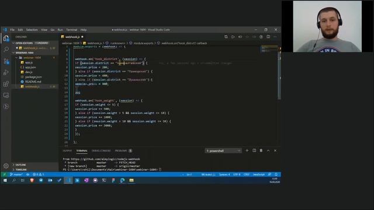
Task: Click the new terminal plus icon
Action: [x=247, y=150]
